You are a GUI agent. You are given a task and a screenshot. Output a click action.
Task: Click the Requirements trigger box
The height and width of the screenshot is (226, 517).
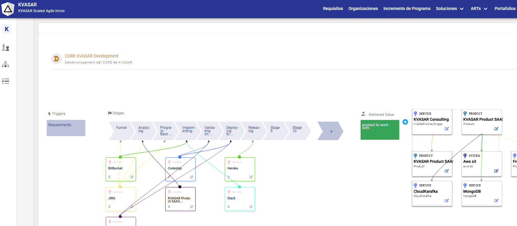point(66,128)
